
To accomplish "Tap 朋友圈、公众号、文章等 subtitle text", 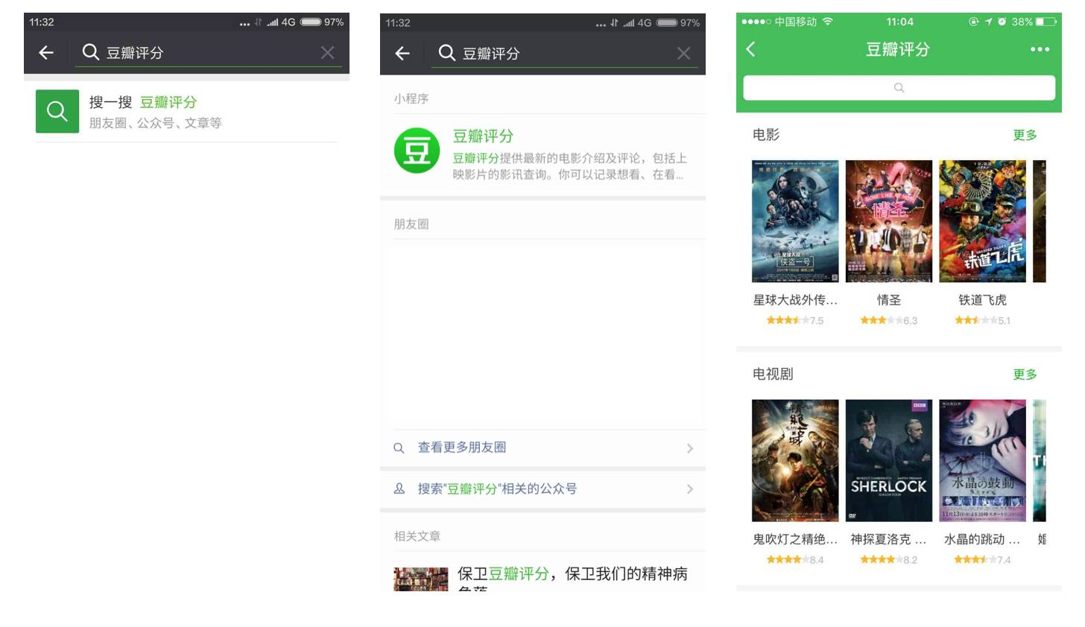I will point(155,123).
